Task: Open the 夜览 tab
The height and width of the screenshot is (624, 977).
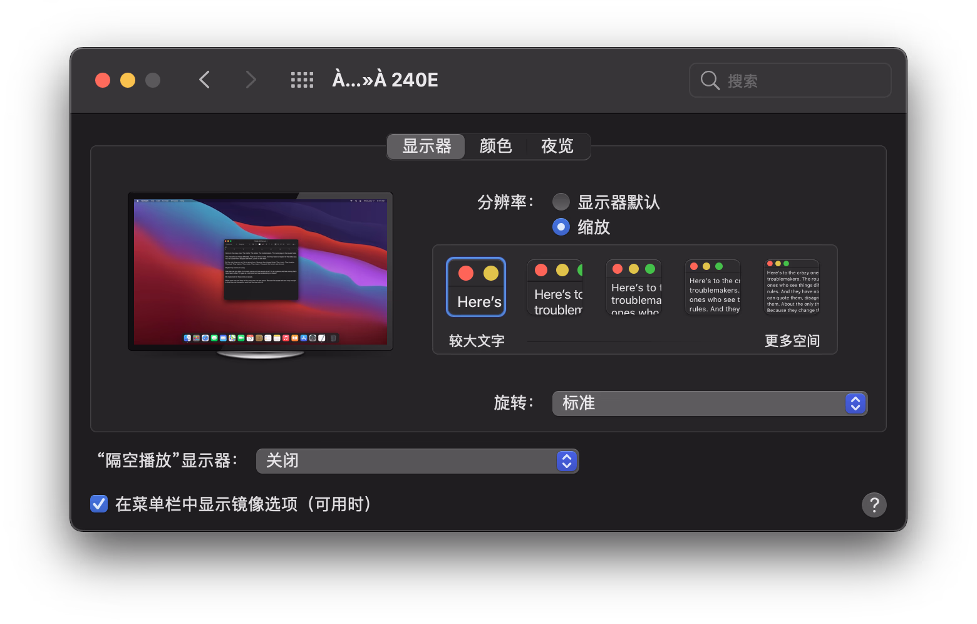Action: tap(557, 147)
